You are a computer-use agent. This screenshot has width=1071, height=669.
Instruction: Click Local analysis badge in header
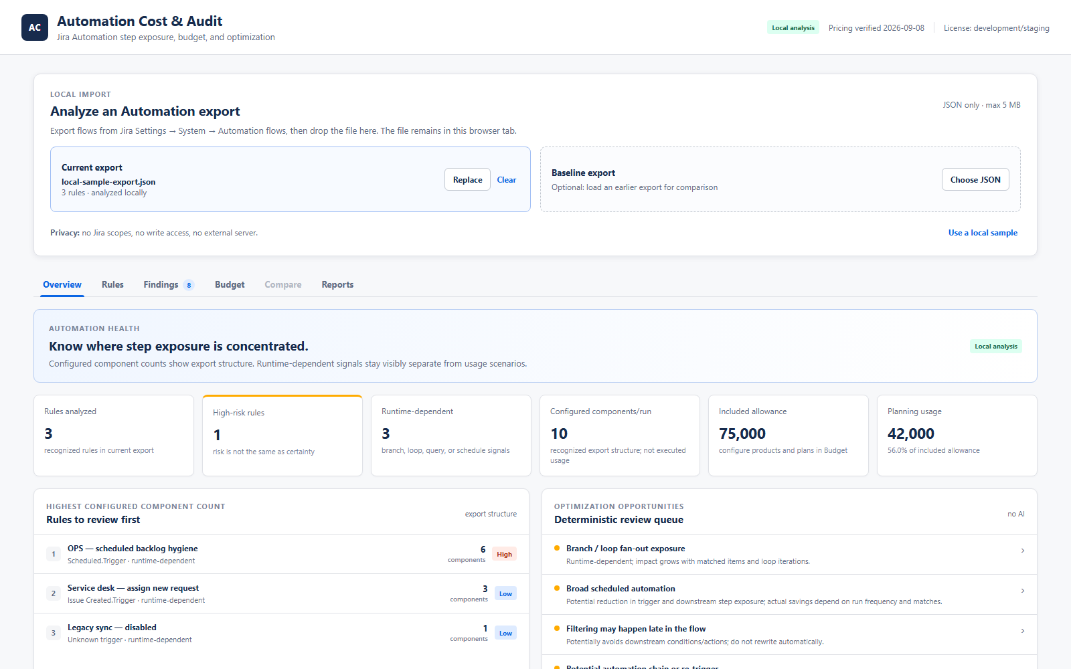pyautogui.click(x=793, y=28)
